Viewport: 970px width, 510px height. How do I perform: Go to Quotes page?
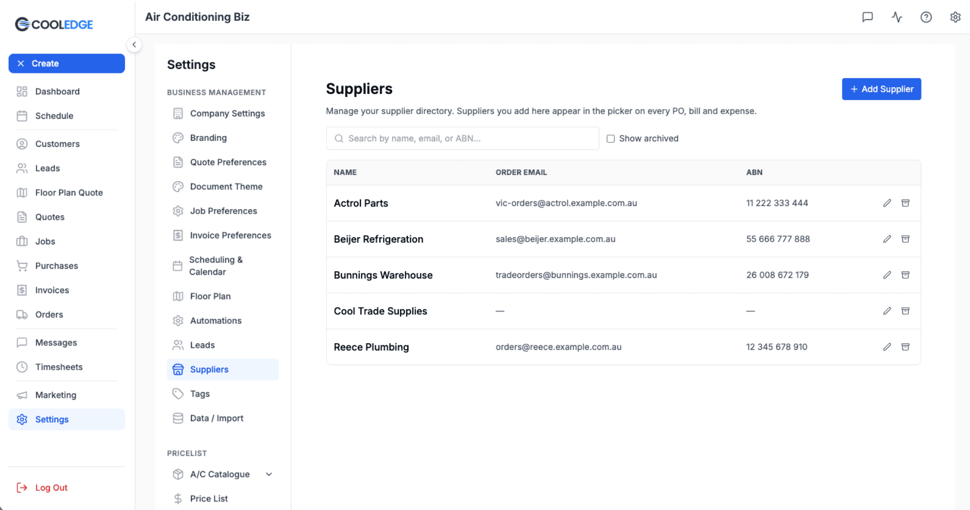click(67, 217)
